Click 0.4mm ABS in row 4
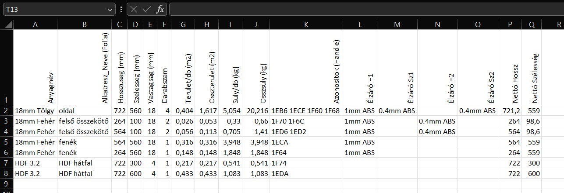 click(437, 131)
